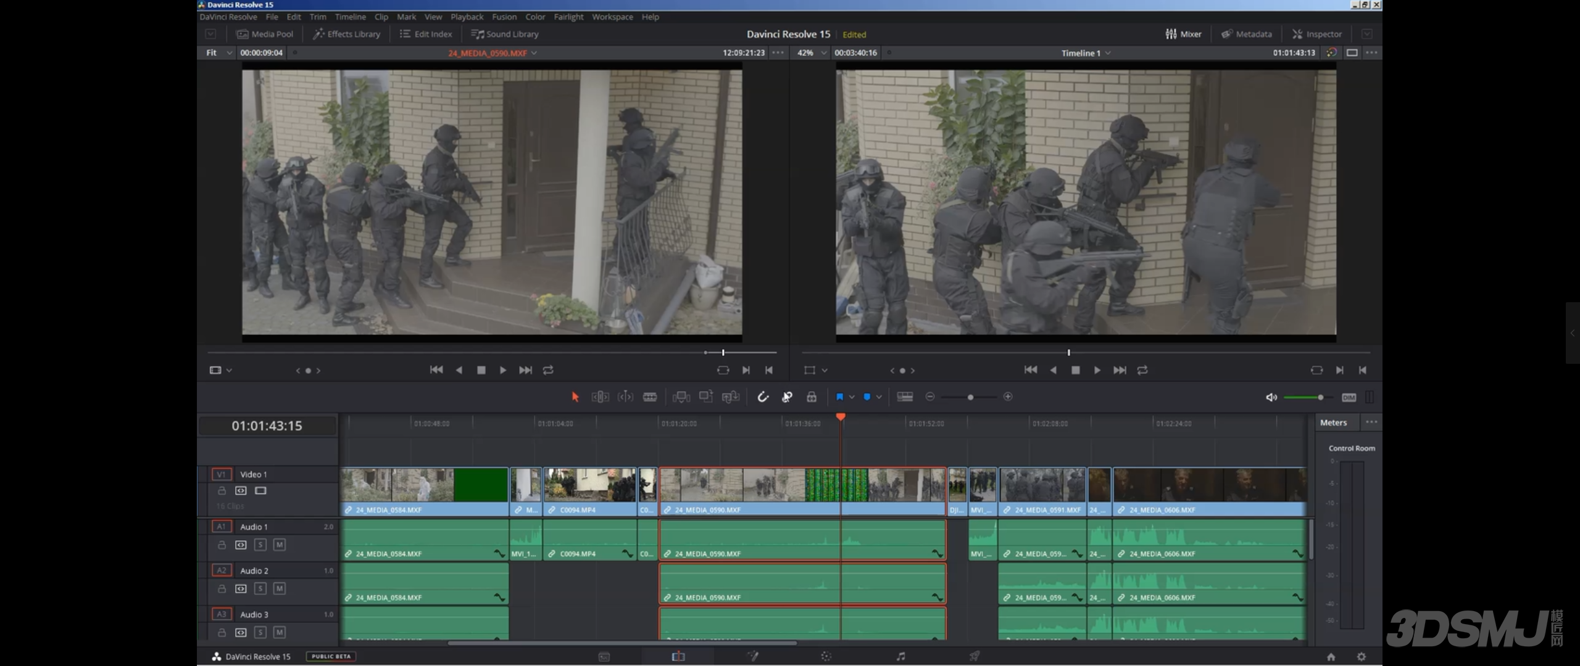1580x666 pixels.
Task: Adjust the timeline zoom slider
Action: click(x=970, y=397)
